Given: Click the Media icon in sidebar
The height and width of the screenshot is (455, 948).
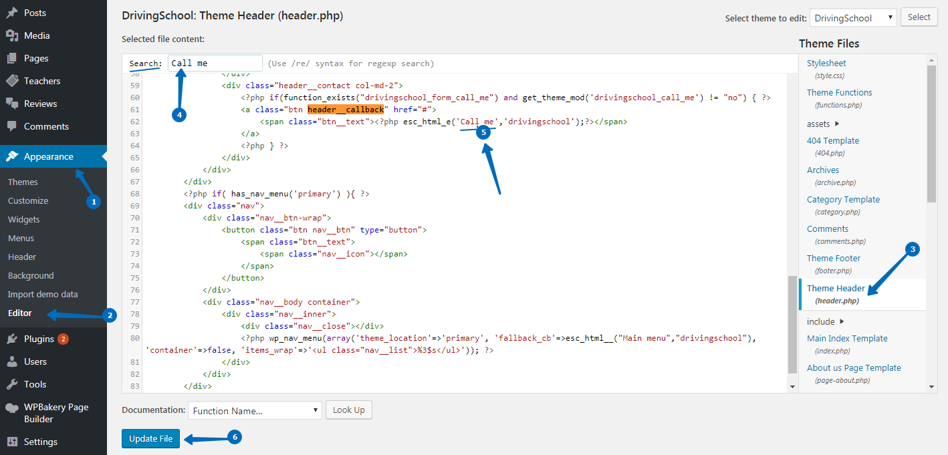Looking at the screenshot, I should pos(12,35).
